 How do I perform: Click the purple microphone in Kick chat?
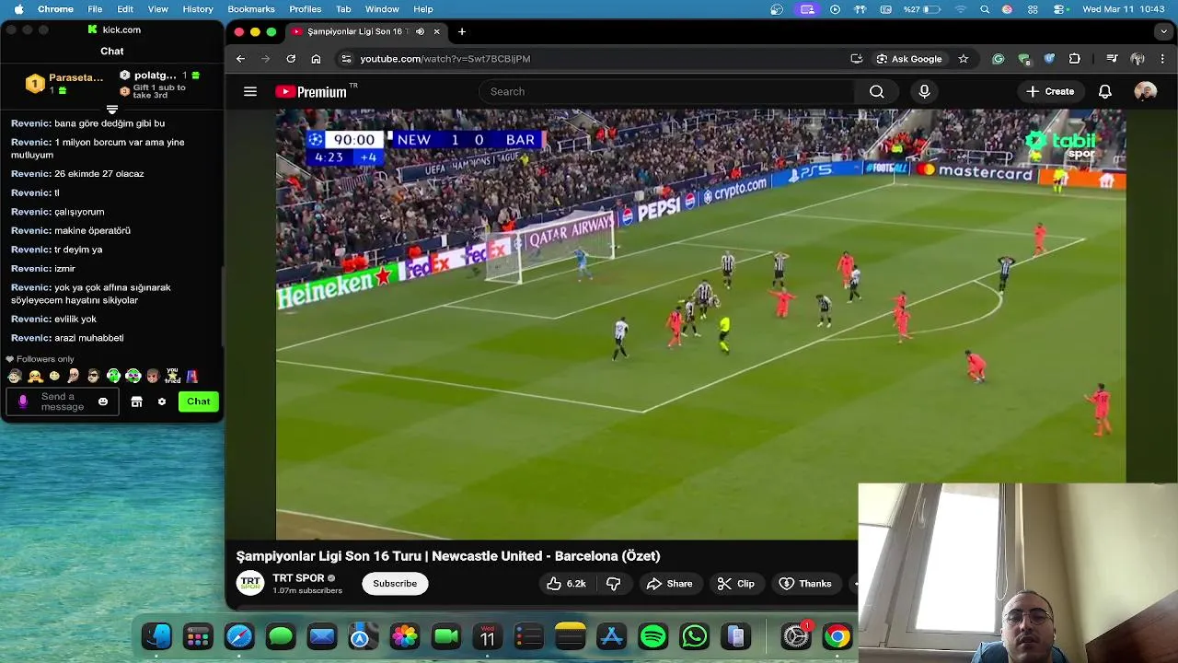[x=23, y=401]
